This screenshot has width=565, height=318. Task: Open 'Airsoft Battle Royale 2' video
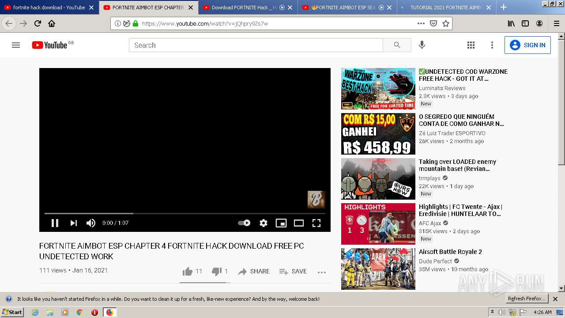(x=450, y=252)
